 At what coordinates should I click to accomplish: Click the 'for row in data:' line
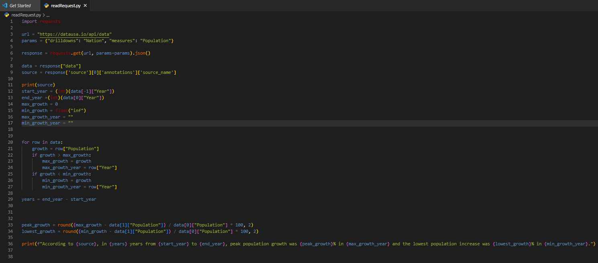(42, 142)
